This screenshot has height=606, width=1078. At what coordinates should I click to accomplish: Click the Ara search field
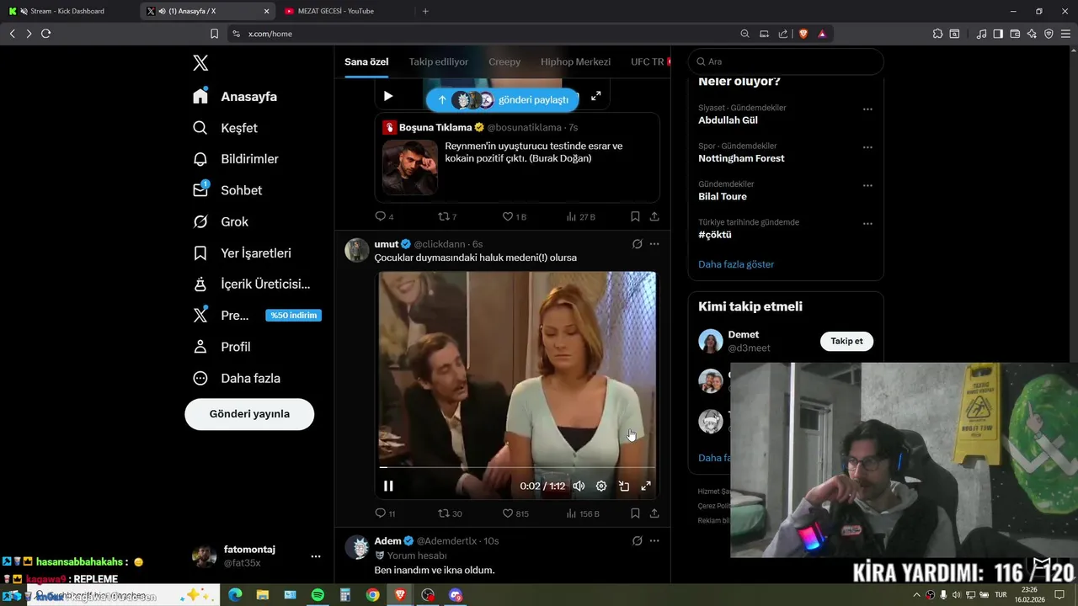pos(786,61)
